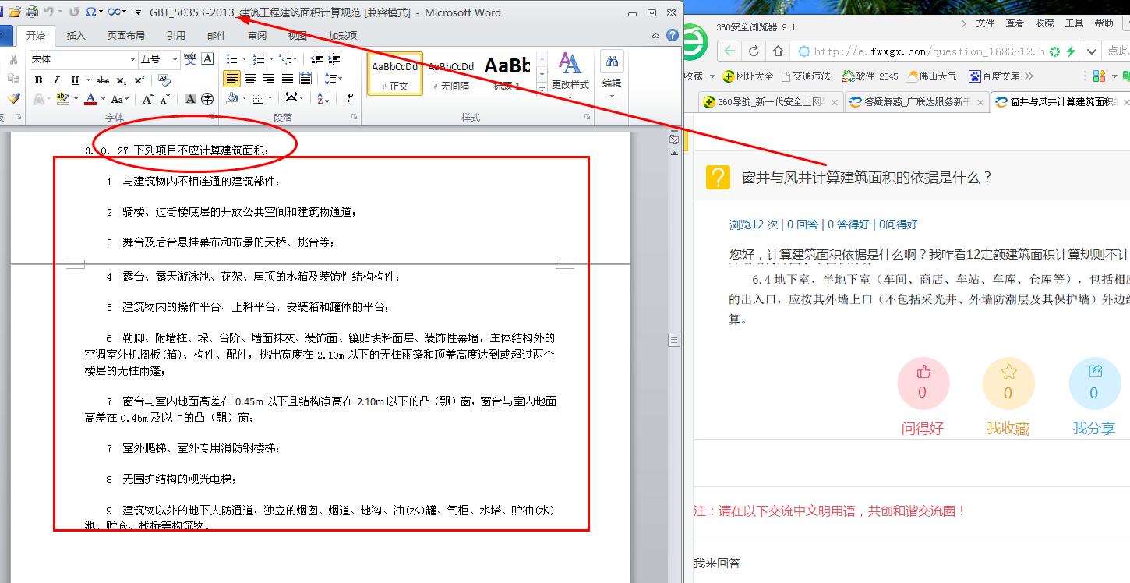
Task: Apply subscript formatting
Action: pyautogui.click(x=122, y=79)
